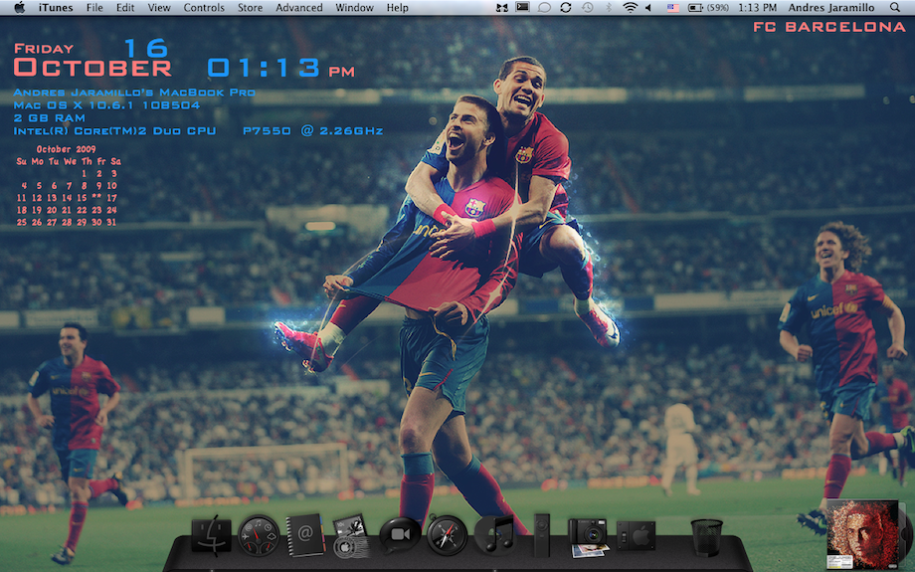Click the iTunes music note dock icon
This screenshot has width=915, height=572.
(x=495, y=534)
